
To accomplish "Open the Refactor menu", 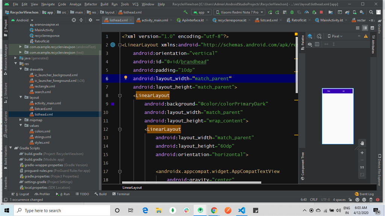I will (x=91, y=4).
